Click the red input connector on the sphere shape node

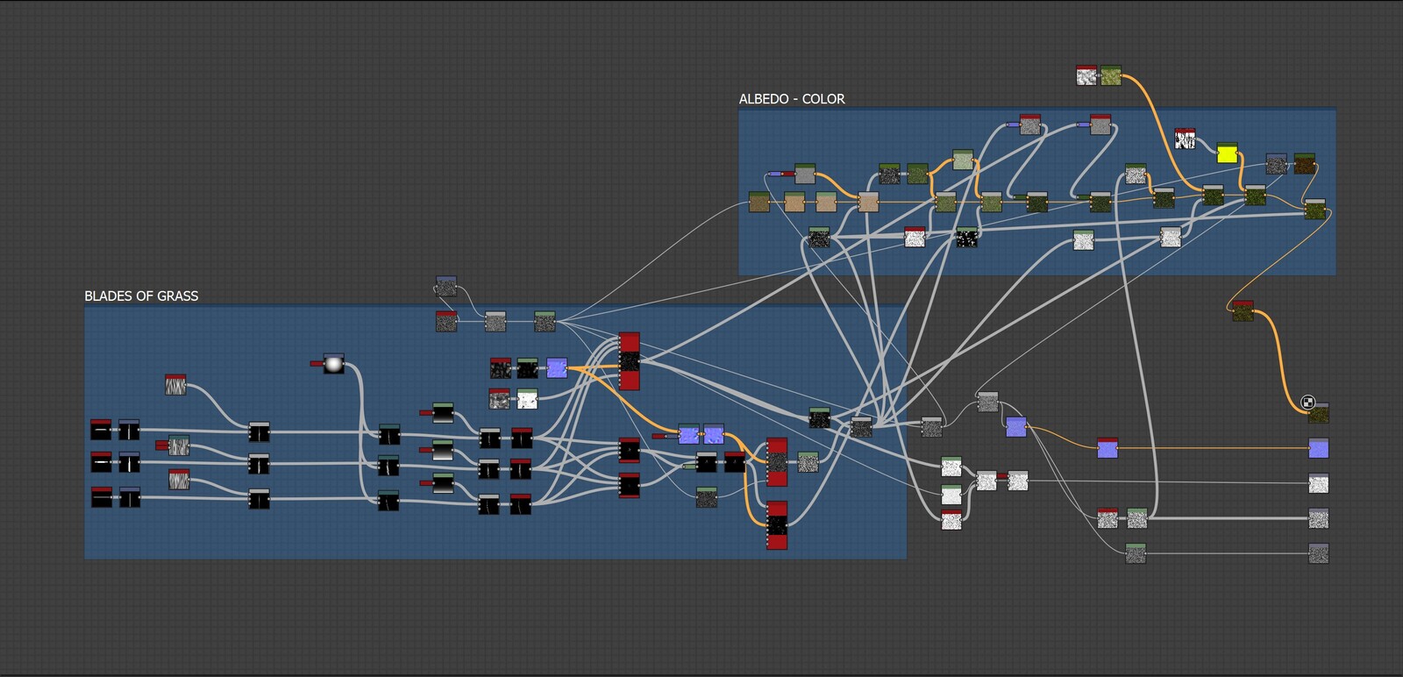click(317, 363)
